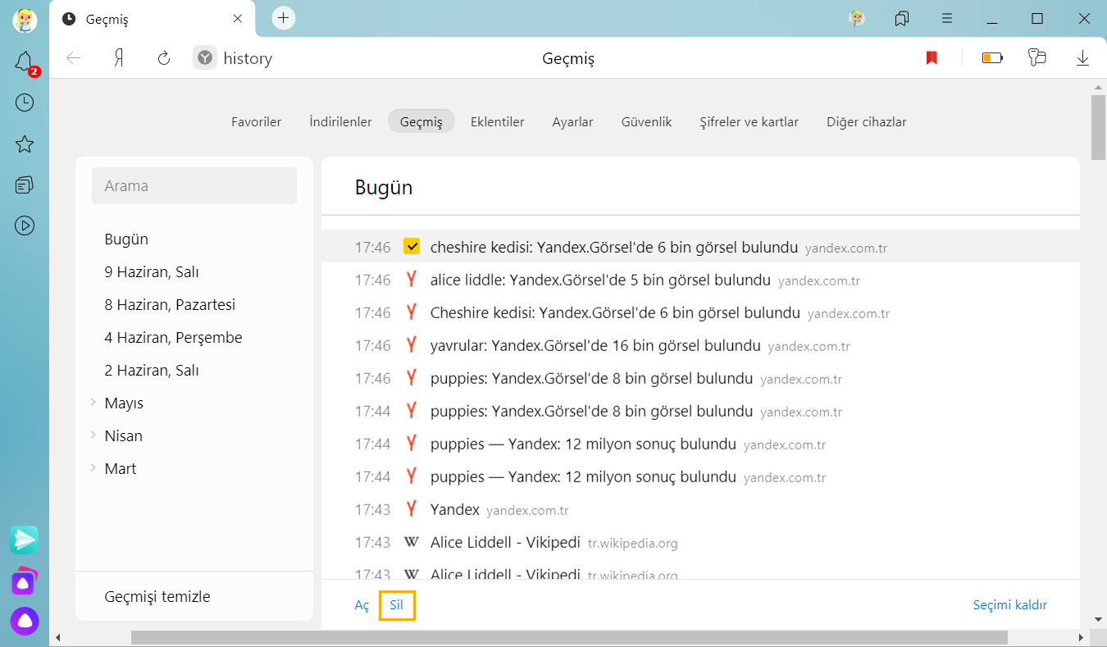1107x647 pixels.
Task: Open Cheshire kedisi capitalized entry
Action: click(615, 312)
